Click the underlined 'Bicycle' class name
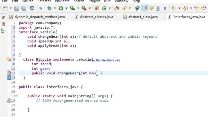The height and width of the screenshot is (117, 208). click(x=43, y=59)
